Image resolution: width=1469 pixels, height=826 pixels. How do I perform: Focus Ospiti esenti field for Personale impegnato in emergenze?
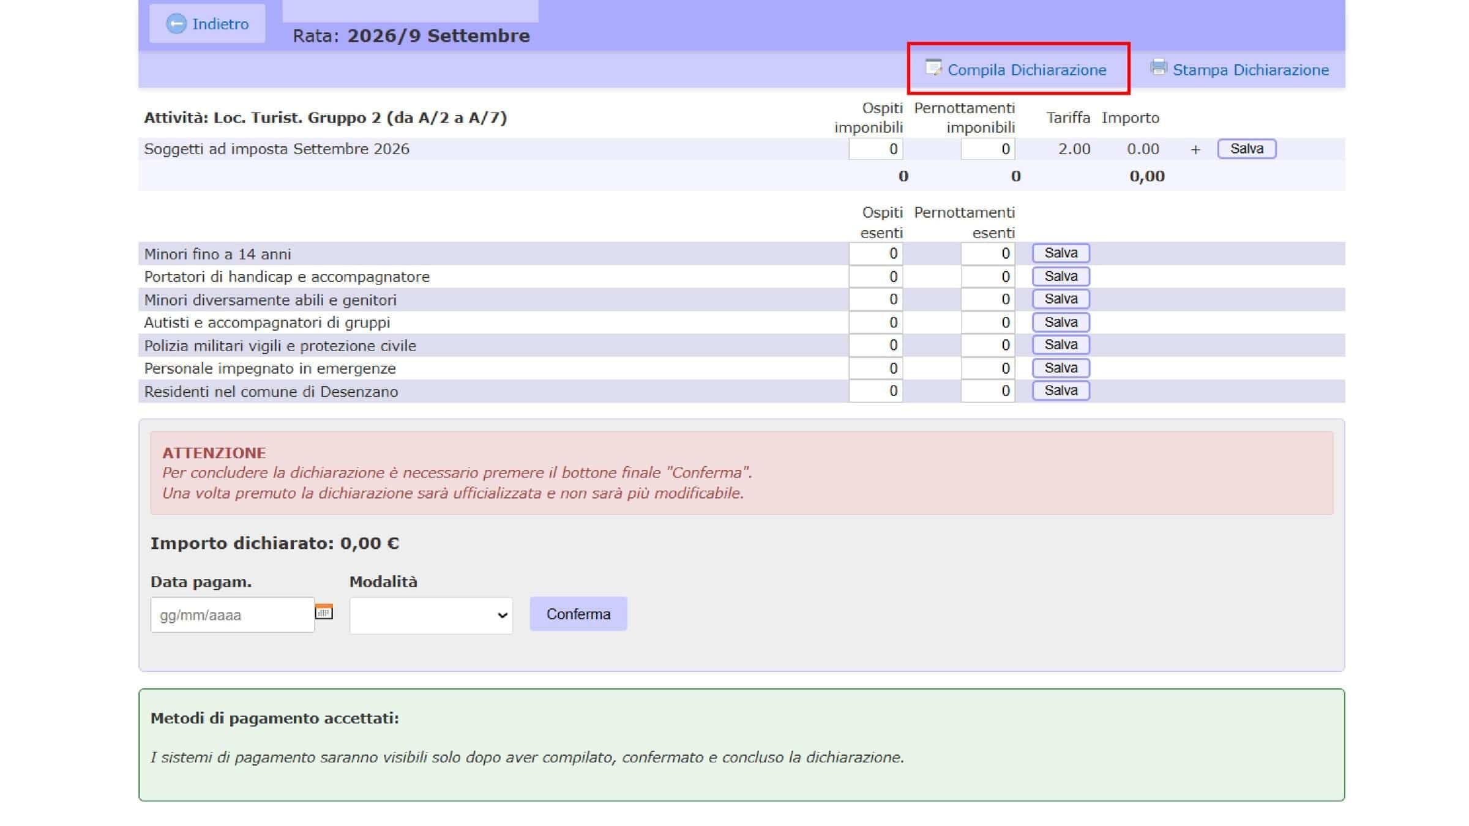pyautogui.click(x=875, y=368)
